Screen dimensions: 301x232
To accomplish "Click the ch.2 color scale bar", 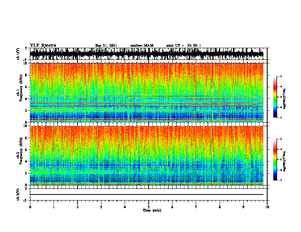I will (275, 160).
